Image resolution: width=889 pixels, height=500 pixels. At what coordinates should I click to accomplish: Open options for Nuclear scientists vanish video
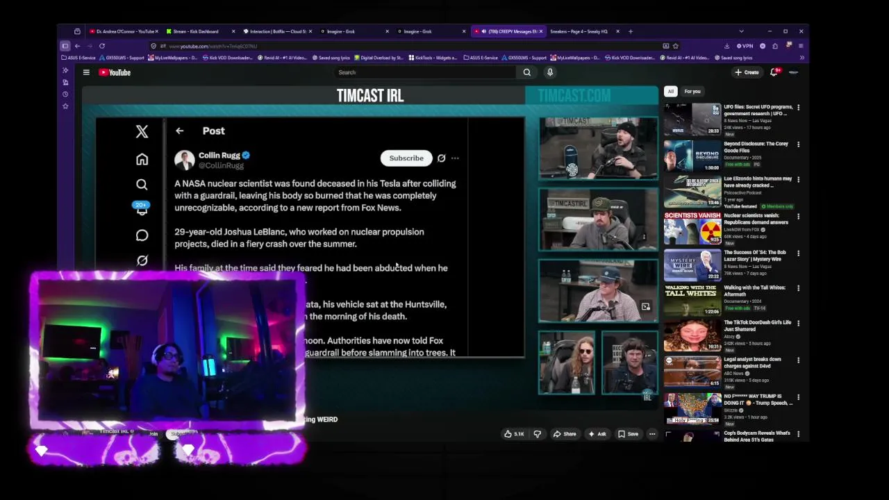[x=798, y=217]
